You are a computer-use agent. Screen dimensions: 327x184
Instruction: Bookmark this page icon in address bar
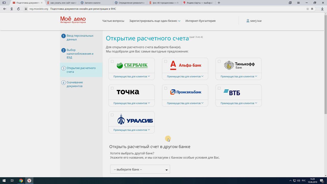click(x=312, y=9)
